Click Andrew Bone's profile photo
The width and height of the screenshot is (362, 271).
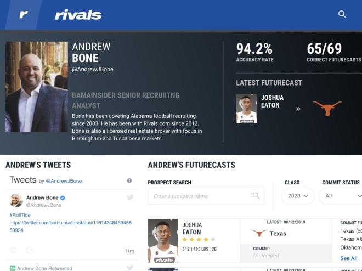click(x=37, y=87)
